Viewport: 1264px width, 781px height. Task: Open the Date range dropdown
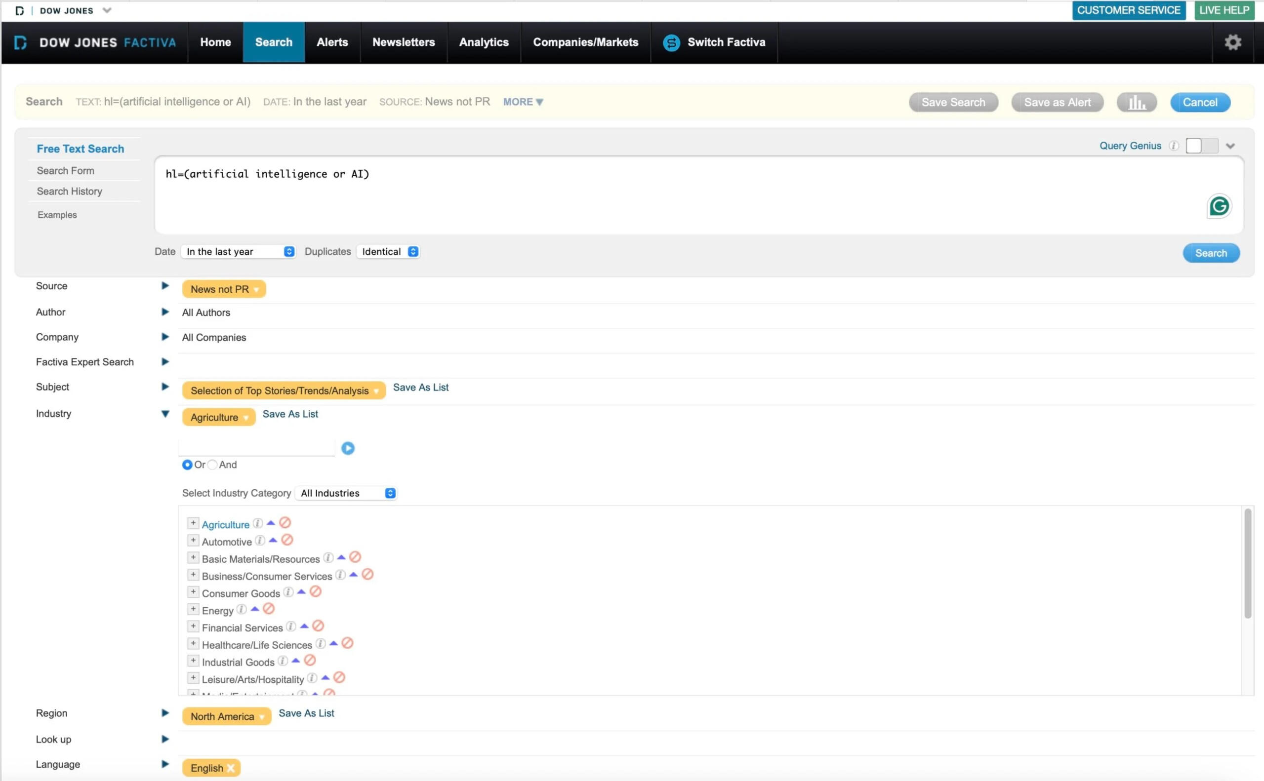tap(239, 252)
